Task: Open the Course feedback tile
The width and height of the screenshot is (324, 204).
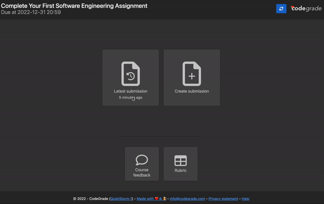Action: tap(142, 164)
